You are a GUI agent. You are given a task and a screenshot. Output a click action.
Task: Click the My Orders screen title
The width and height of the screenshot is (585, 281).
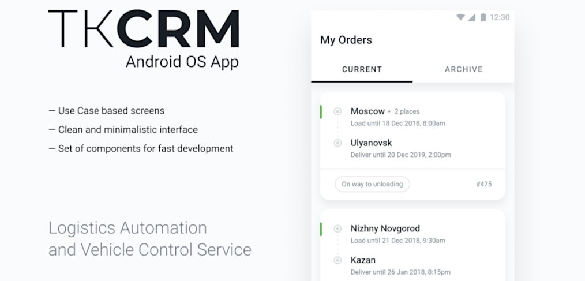pyautogui.click(x=346, y=40)
